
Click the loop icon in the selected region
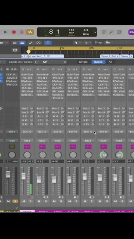(x=49, y=56)
